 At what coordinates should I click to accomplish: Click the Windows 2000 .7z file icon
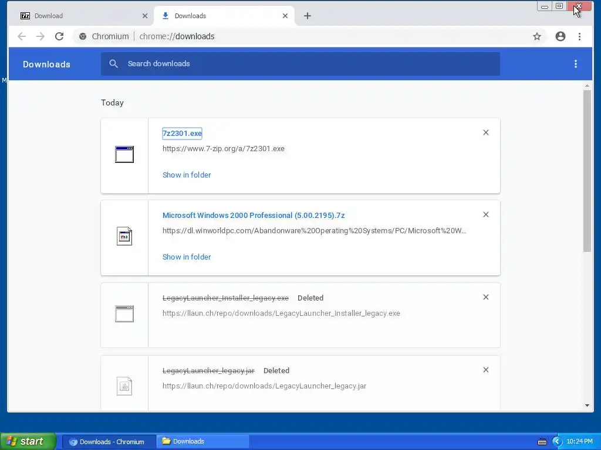tap(124, 236)
